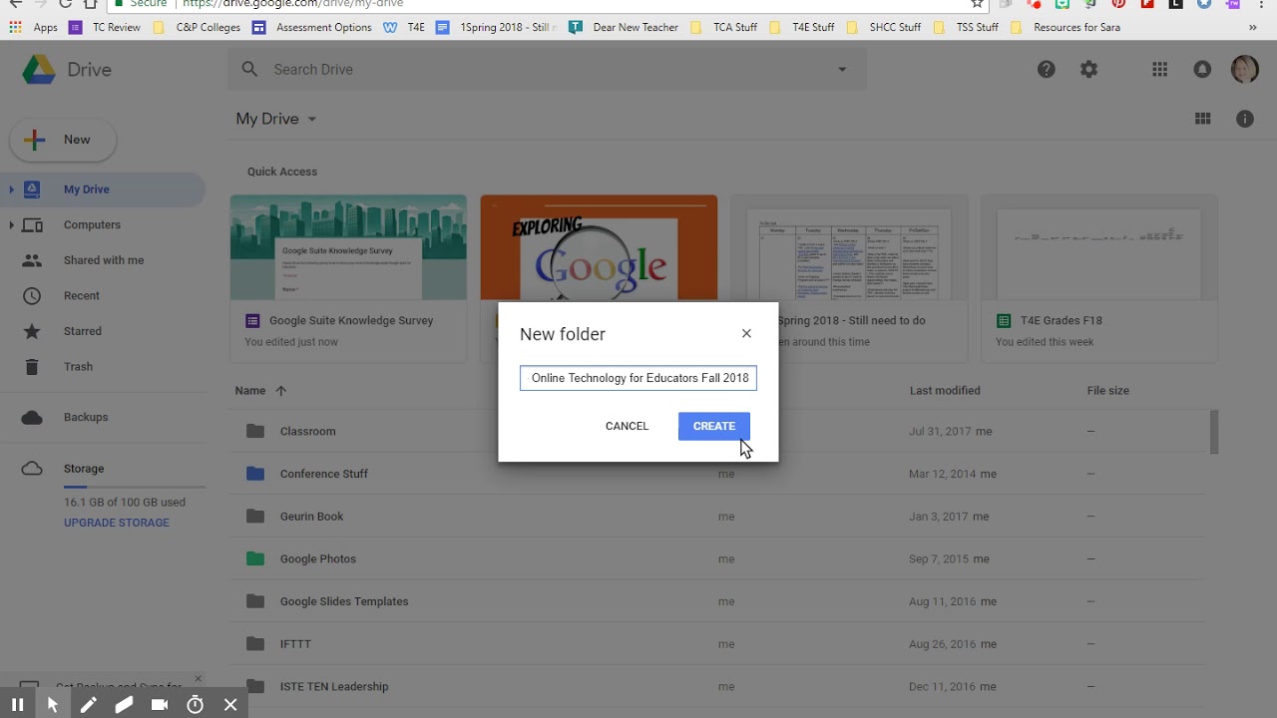Image resolution: width=1277 pixels, height=718 pixels.
Task: Toggle the webcam icon in recording toolbar
Action: tap(160, 705)
